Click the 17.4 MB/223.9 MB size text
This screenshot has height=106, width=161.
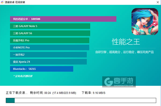click(x=64, y=93)
